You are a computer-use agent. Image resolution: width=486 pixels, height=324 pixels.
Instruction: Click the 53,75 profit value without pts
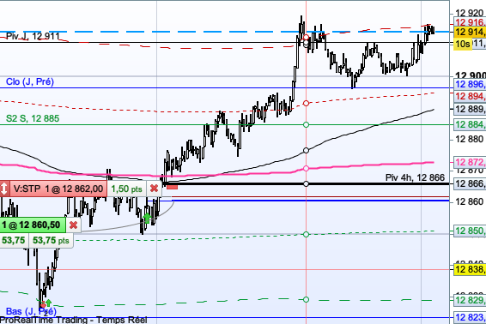(x=14, y=241)
